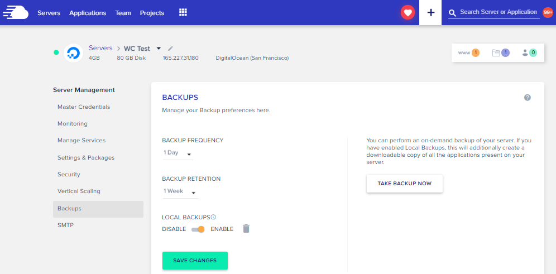Click Take Backup Now button

pos(405,184)
